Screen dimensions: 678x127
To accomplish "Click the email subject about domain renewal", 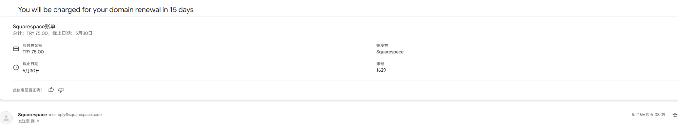I will click(x=106, y=10).
